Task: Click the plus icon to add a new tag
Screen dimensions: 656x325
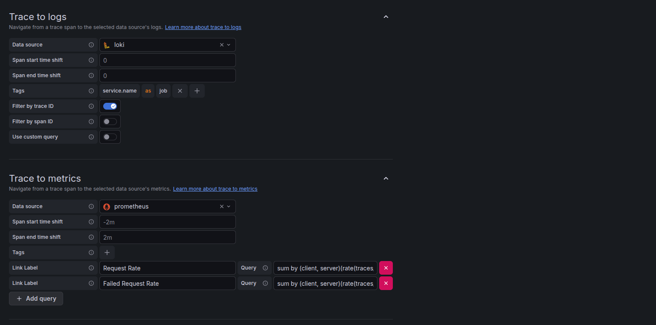Action: [197, 90]
